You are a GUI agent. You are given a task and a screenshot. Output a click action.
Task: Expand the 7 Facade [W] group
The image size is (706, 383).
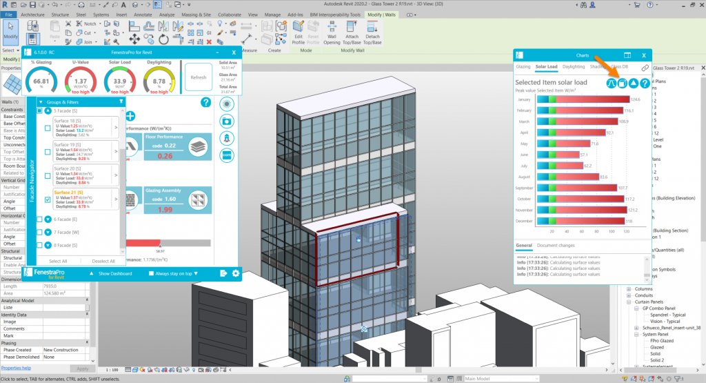pyautogui.click(x=48, y=232)
